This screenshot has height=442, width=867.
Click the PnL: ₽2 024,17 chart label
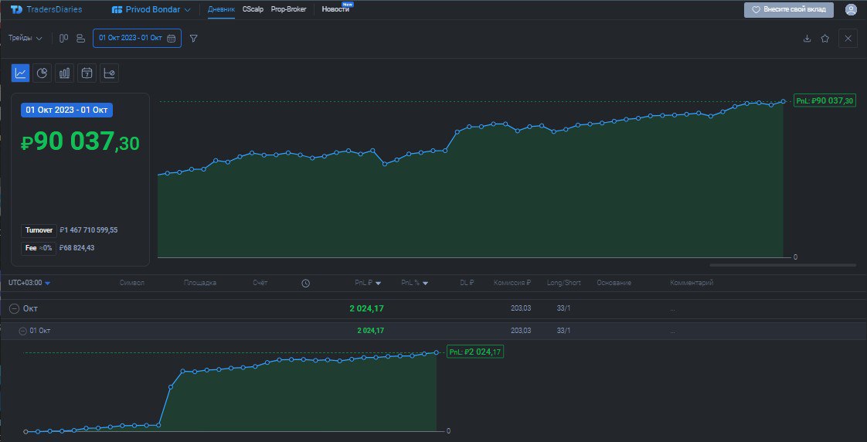tap(475, 352)
